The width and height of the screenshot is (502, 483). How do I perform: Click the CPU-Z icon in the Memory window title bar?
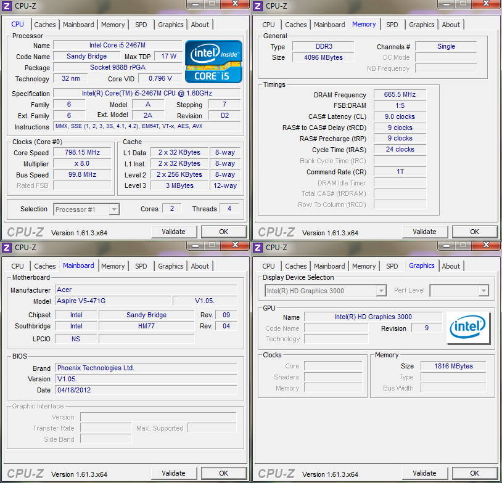(258, 6)
